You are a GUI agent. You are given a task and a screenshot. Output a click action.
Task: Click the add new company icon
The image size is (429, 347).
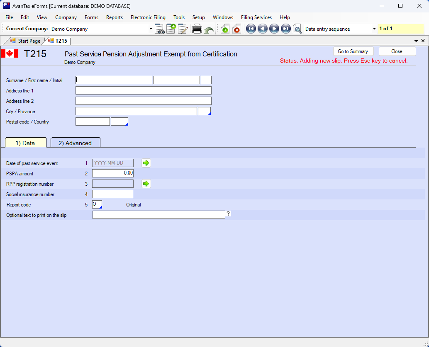(x=171, y=29)
